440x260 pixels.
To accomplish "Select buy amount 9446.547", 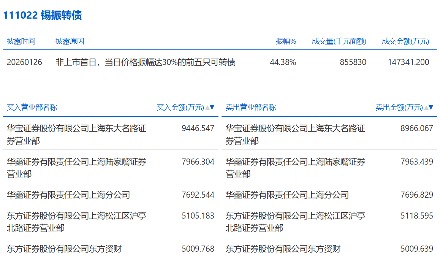I will [198, 128].
